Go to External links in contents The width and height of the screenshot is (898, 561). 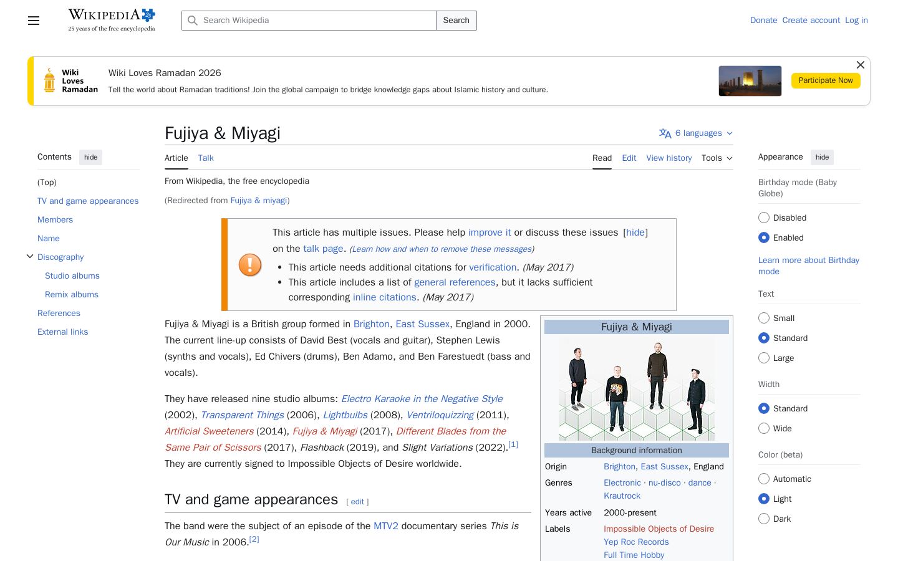click(x=62, y=332)
